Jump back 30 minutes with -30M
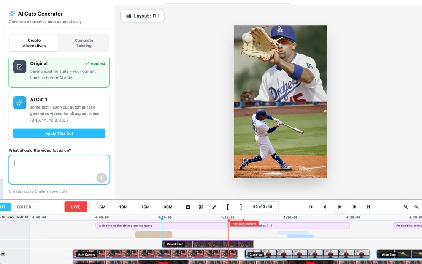Image resolution: width=422 pixels, height=264 pixels. (167, 207)
